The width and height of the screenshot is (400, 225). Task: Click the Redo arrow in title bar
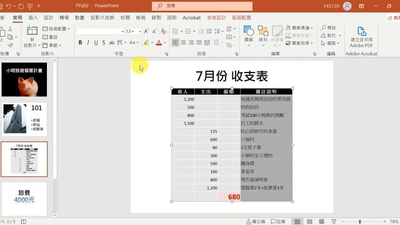coord(21,6)
